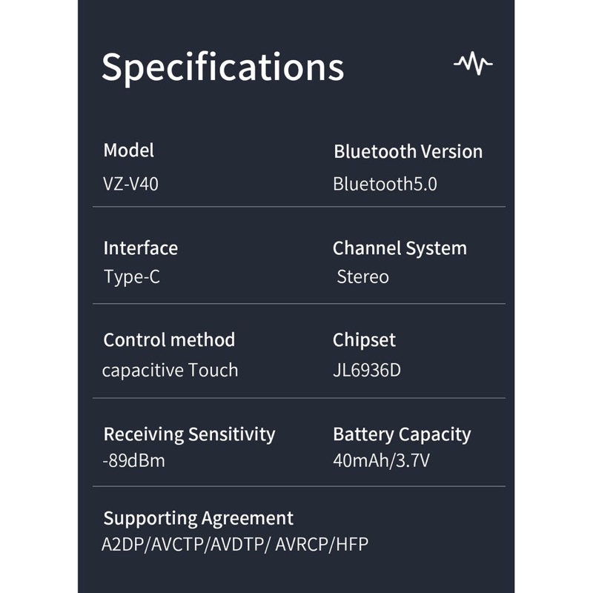Select the Battery Capacity label
The height and width of the screenshot is (593, 593).
[402, 434]
